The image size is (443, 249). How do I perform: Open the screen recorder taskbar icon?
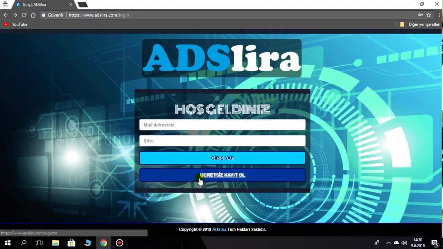click(x=119, y=243)
